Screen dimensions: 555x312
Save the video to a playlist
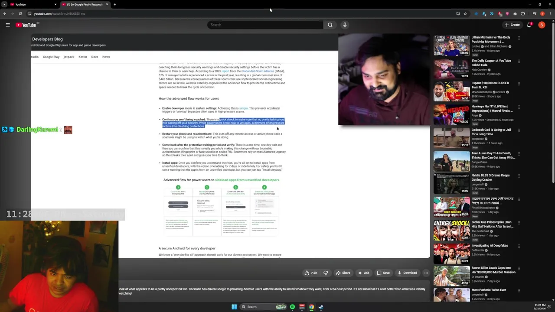(383, 273)
